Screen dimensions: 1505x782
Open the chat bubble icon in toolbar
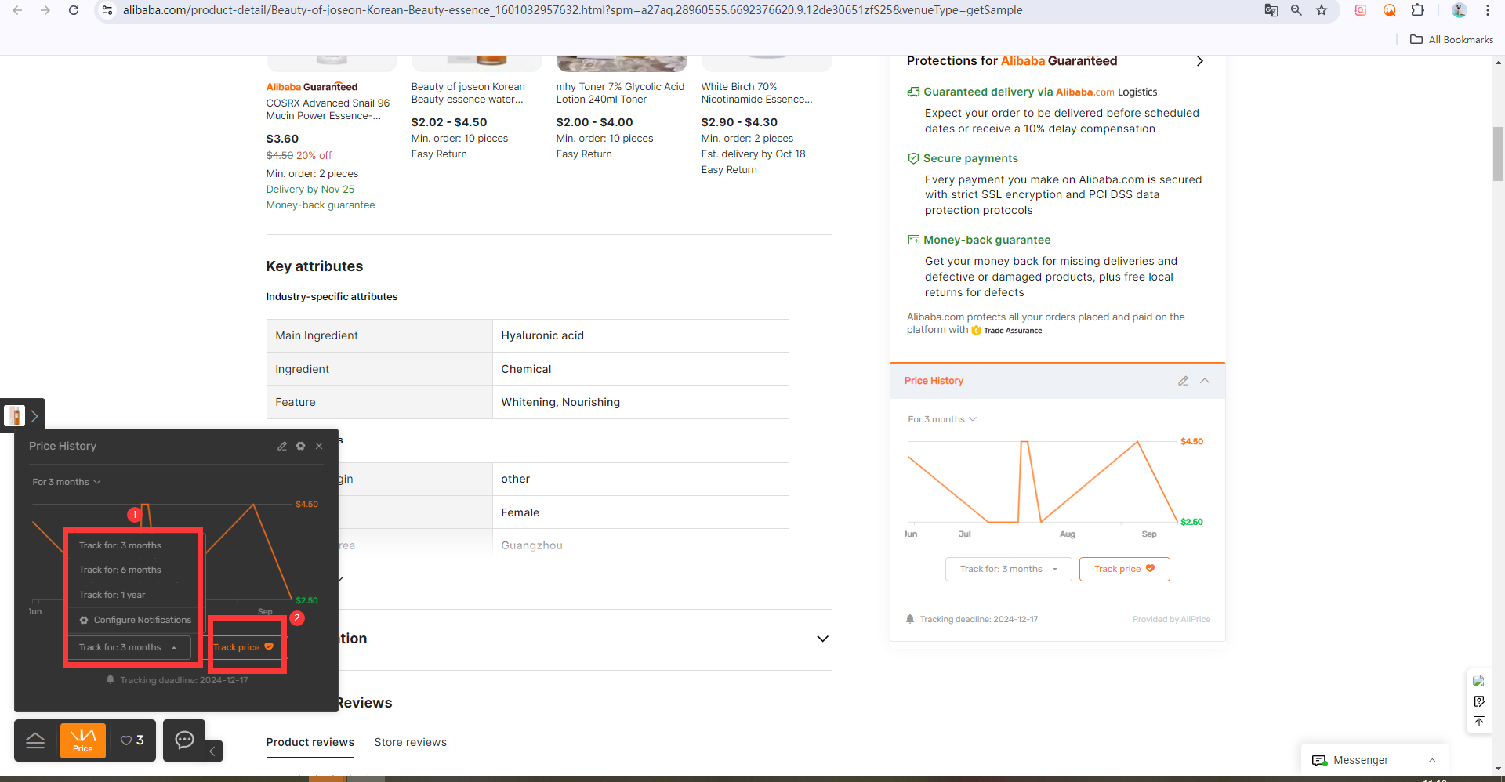click(x=184, y=740)
